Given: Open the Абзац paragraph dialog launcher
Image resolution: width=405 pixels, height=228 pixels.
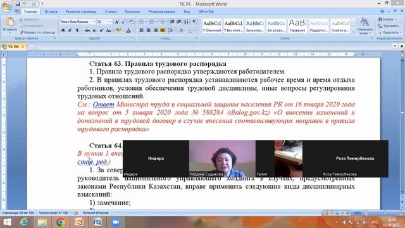Looking at the screenshot, I should [196, 38].
